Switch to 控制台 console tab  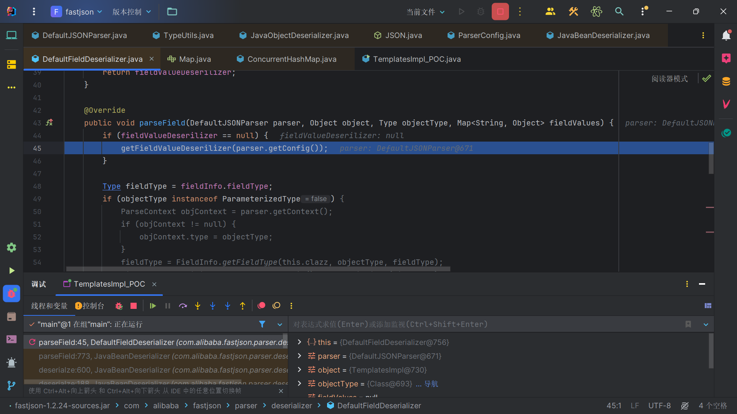(89, 306)
